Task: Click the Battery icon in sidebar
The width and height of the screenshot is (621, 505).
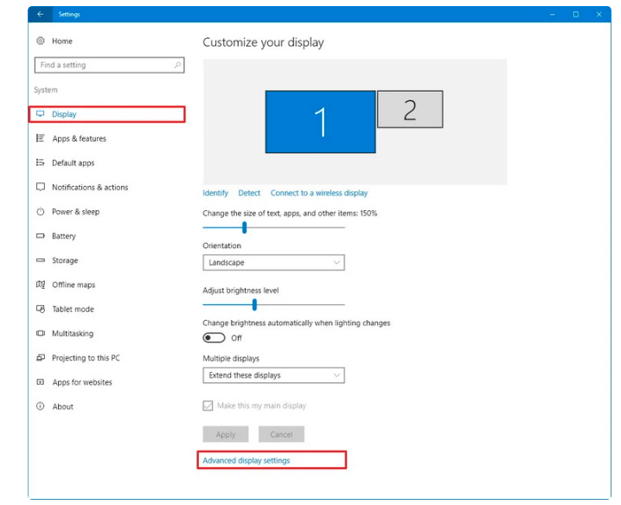Action: pos(41,236)
